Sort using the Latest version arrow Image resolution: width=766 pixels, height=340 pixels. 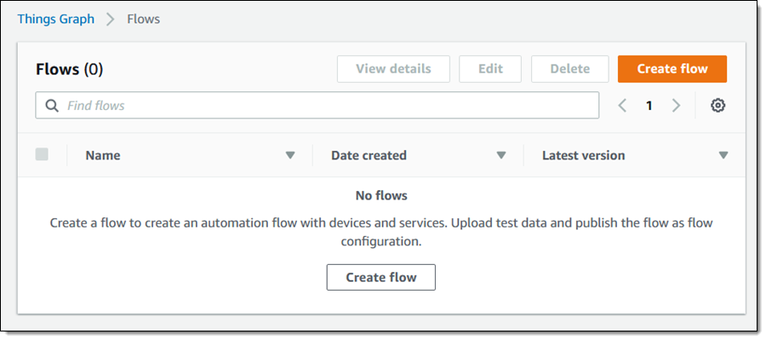click(723, 156)
